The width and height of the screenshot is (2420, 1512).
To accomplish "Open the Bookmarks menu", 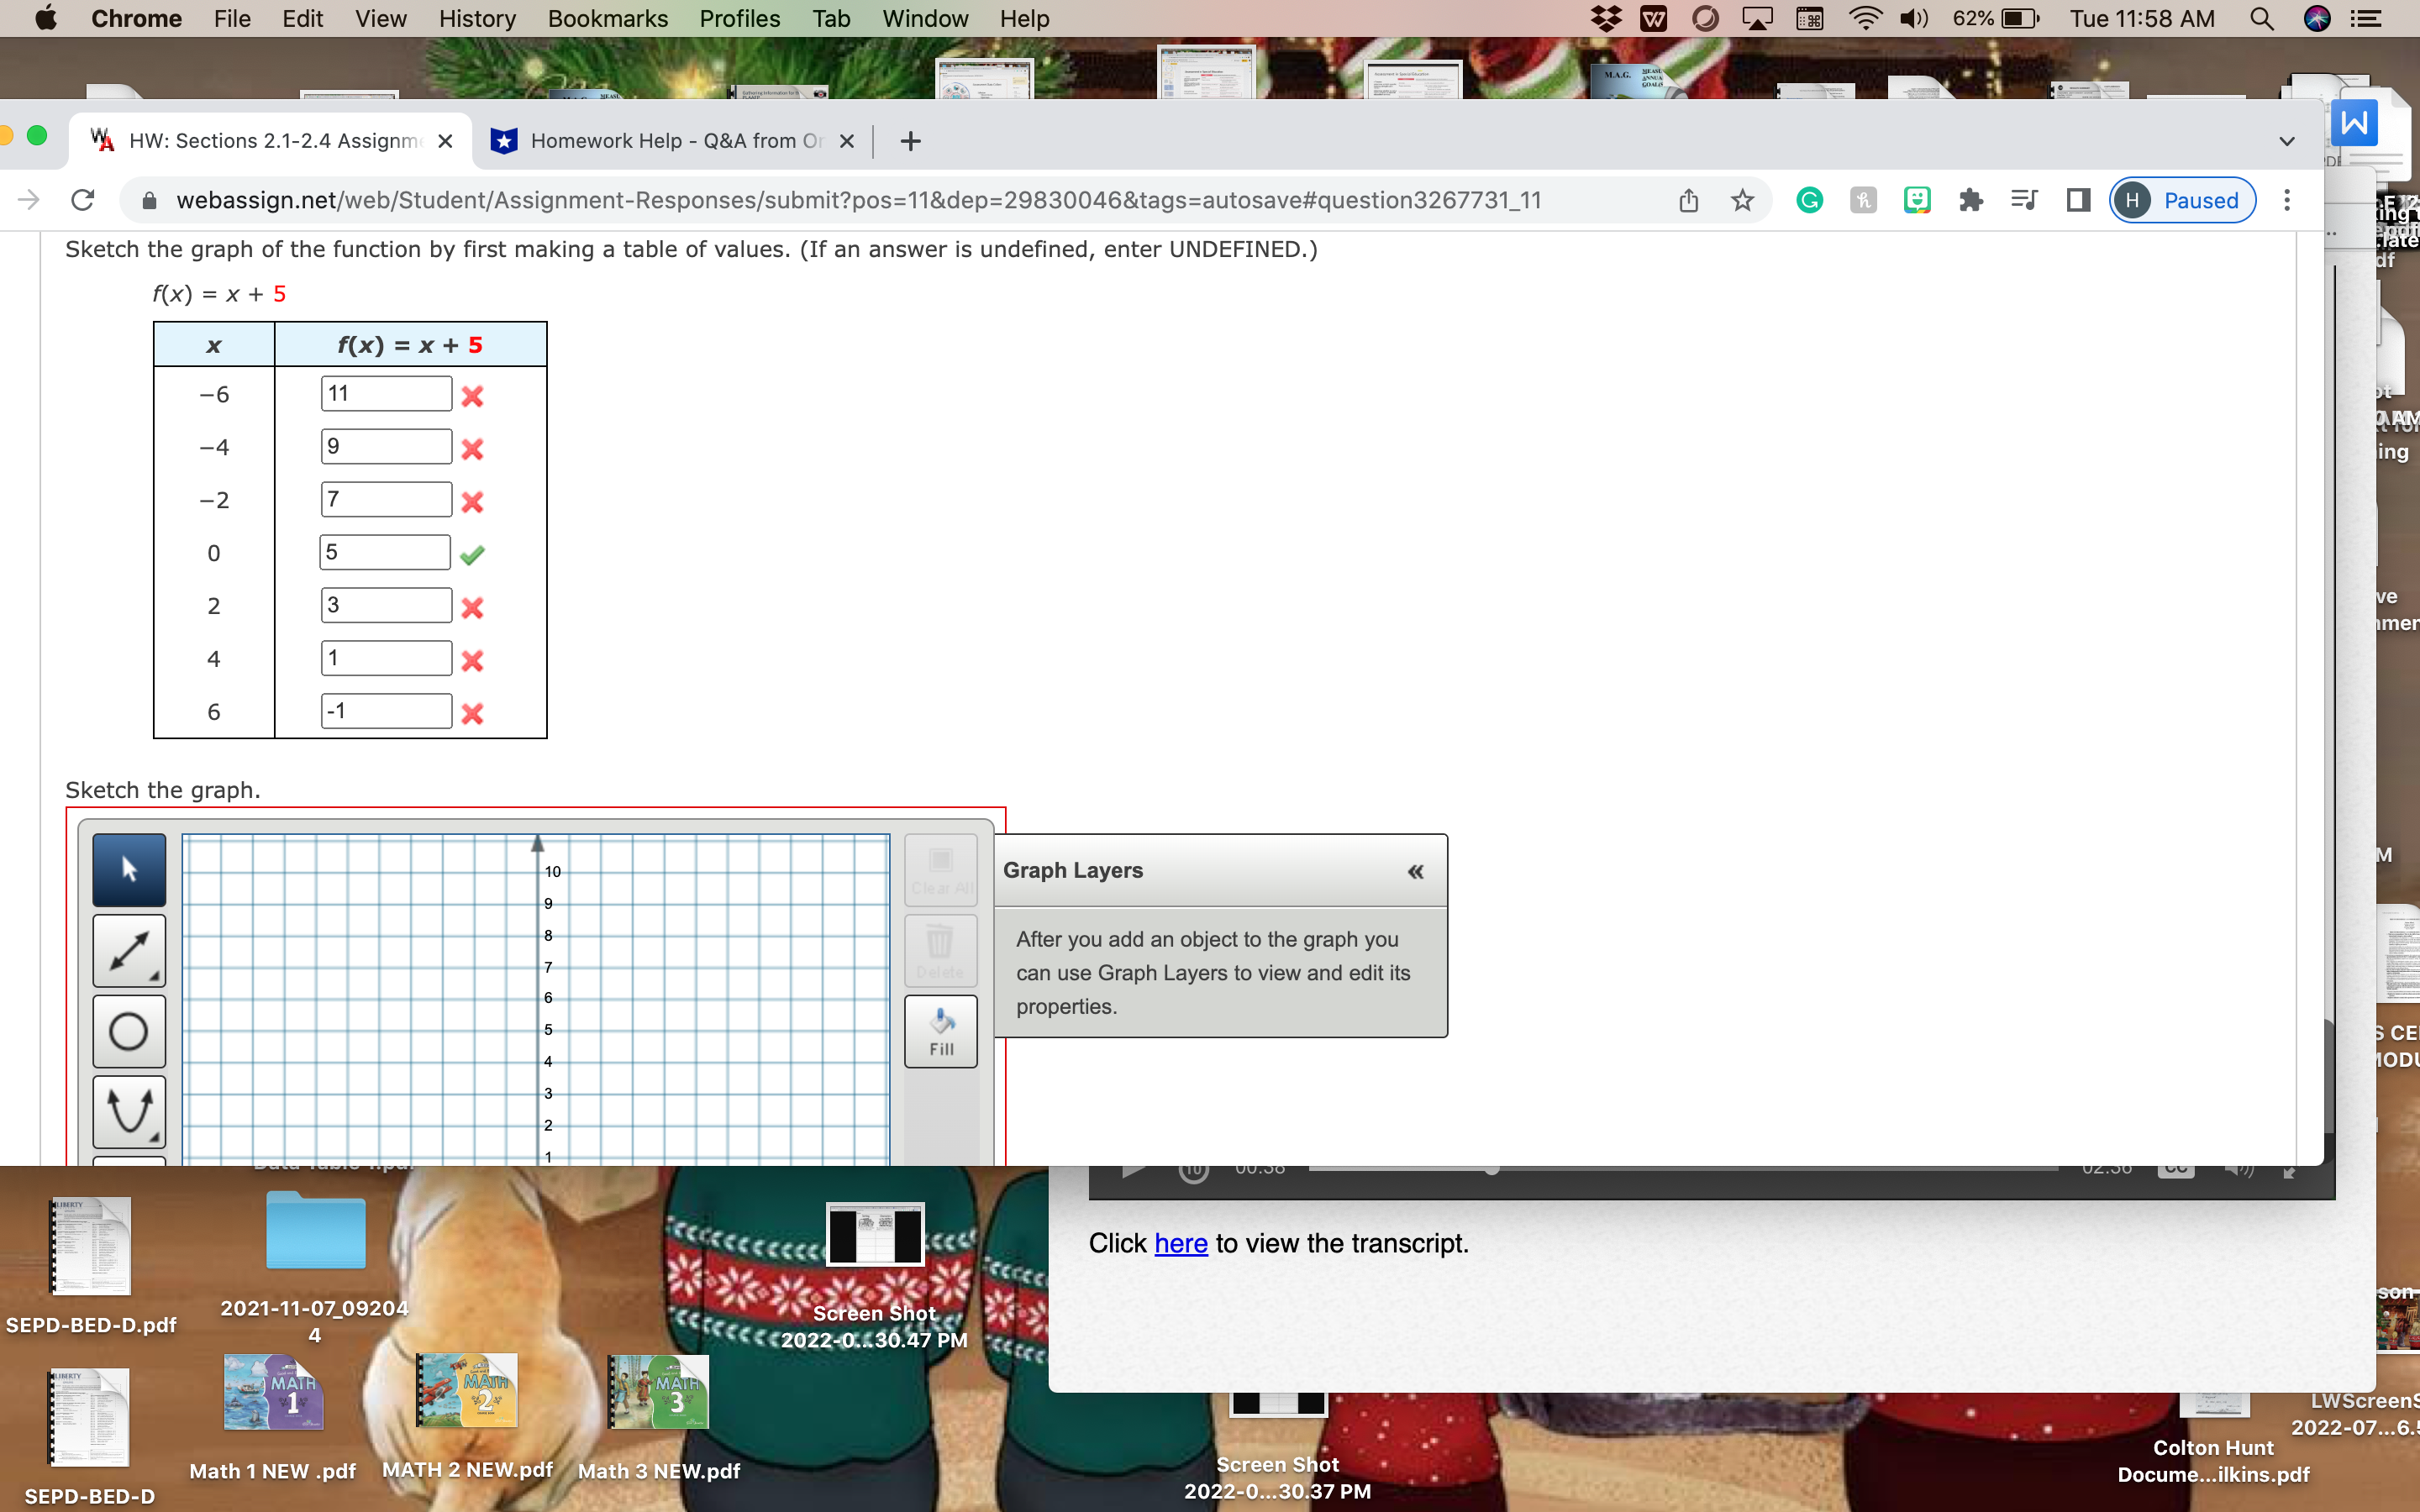I will [x=607, y=19].
